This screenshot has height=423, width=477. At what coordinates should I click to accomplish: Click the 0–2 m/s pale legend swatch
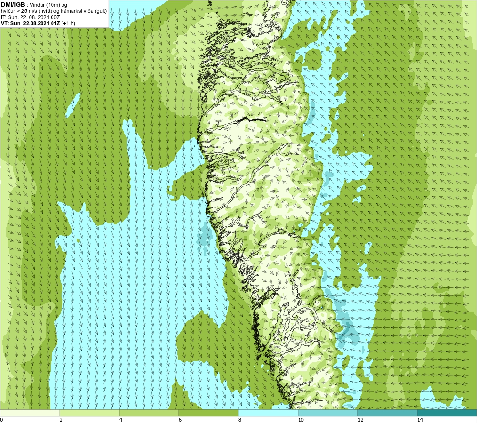30,413
